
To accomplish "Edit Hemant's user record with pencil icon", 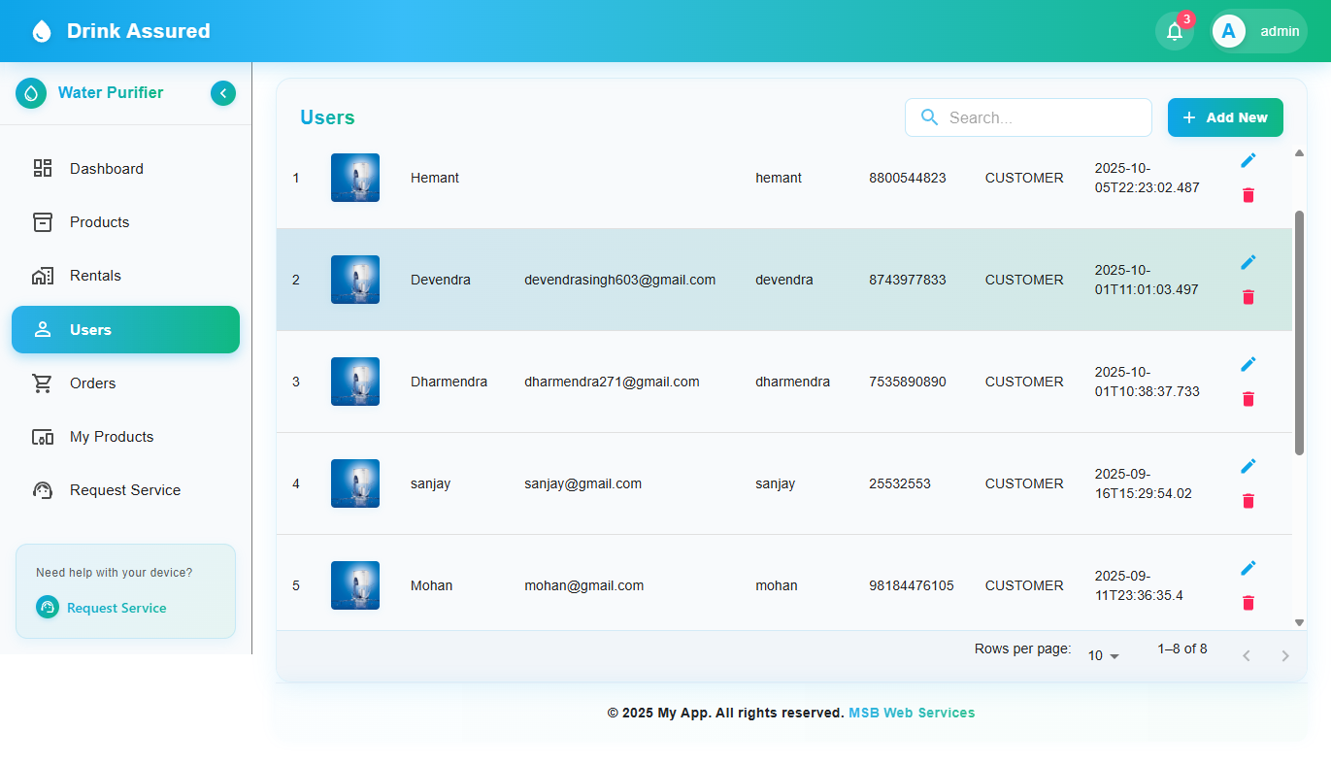I will point(1248,160).
